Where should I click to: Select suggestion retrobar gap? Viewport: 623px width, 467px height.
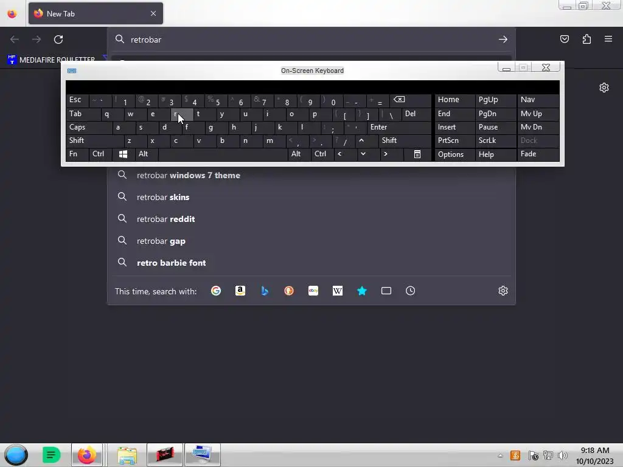[x=311, y=241]
